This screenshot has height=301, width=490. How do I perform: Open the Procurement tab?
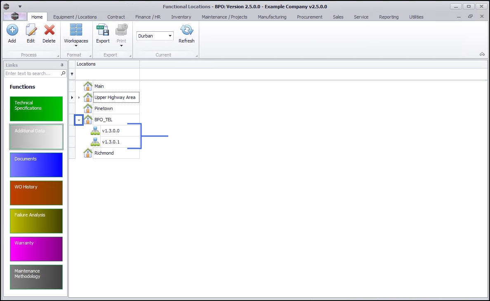tap(310, 17)
